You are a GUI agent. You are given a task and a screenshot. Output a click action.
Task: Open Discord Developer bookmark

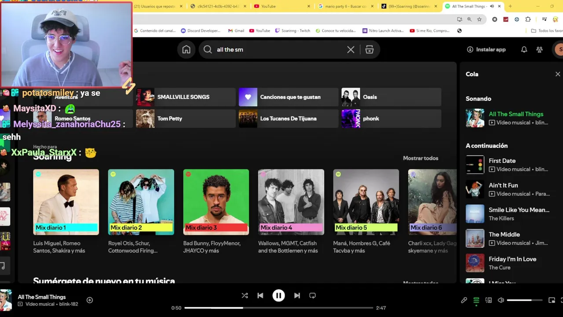point(201,31)
